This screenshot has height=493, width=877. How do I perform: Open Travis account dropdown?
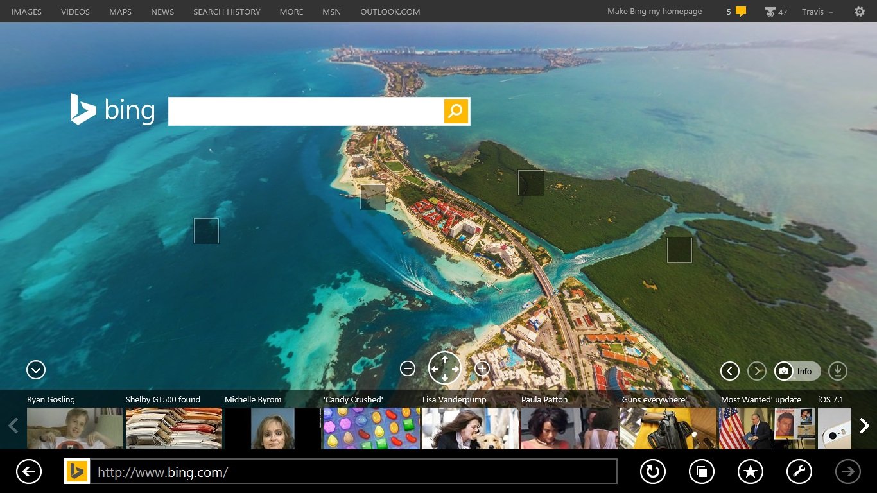[817, 12]
